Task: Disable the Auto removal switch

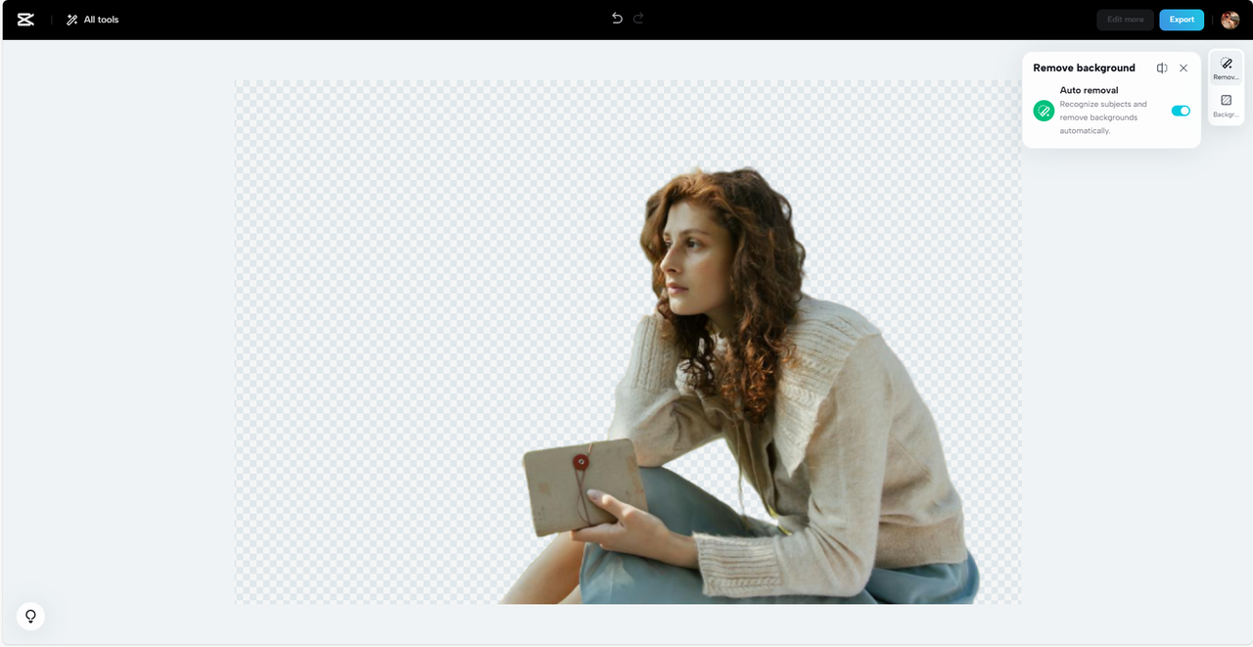Action: pyautogui.click(x=1181, y=111)
